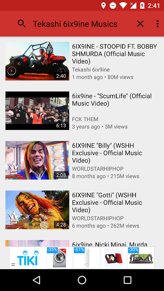This screenshot has width=164, height=291.
Task: Open the Tiki ad logo
Action: tap(28, 258)
